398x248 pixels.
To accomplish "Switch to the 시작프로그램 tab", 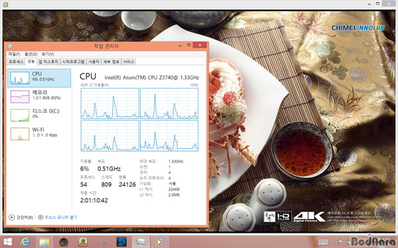I will point(74,62).
